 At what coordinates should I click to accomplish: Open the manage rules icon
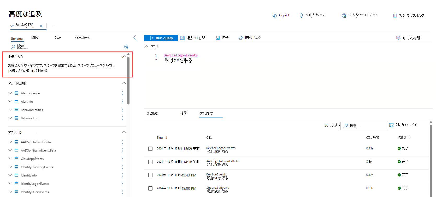[x=398, y=38]
